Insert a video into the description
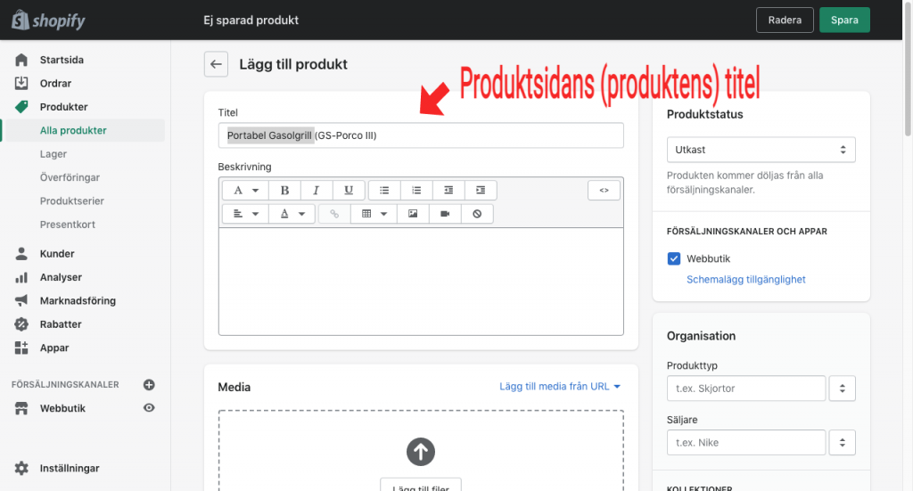 pyautogui.click(x=445, y=214)
